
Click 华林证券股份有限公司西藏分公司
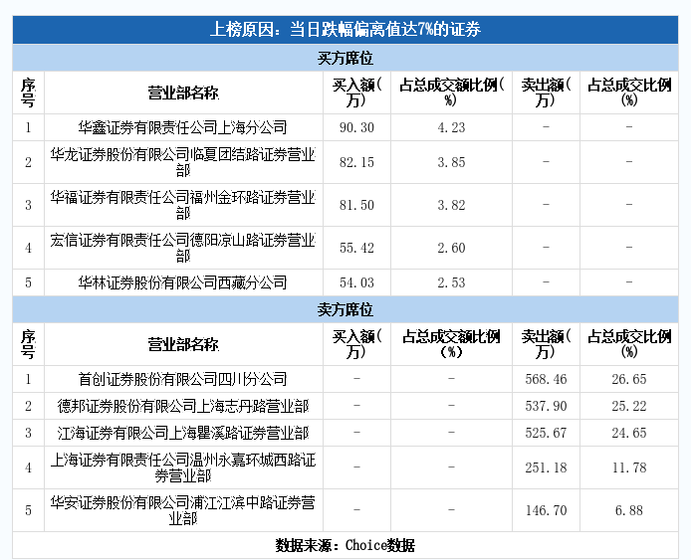tap(183, 282)
